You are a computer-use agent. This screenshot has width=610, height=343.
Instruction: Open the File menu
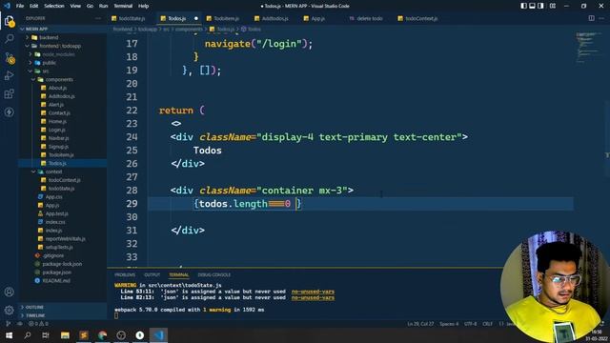(20, 6)
